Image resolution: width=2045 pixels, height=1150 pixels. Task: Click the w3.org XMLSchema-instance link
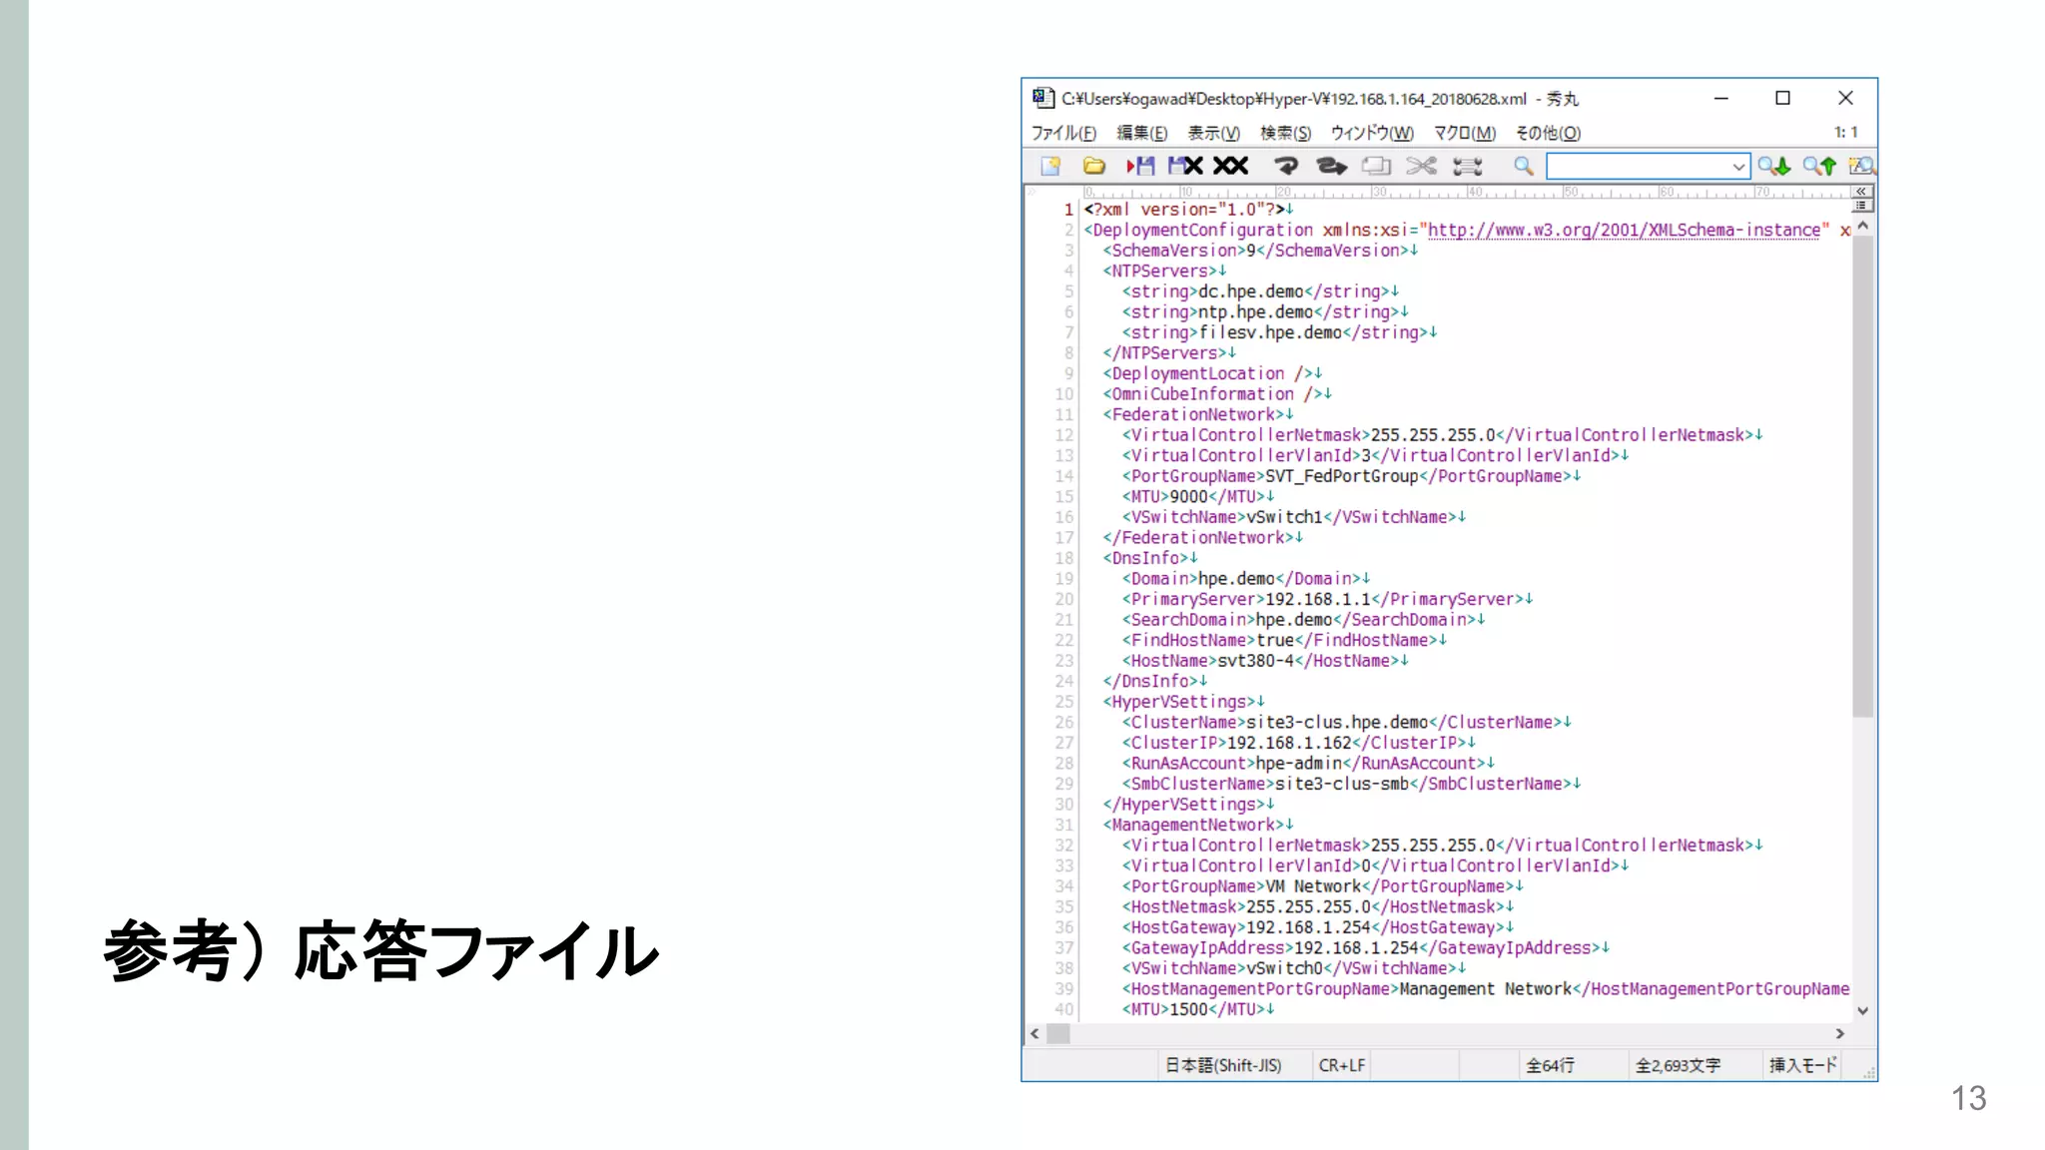tap(1624, 231)
